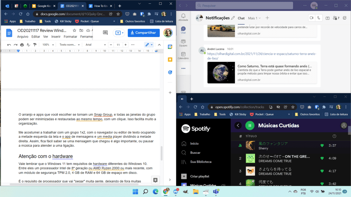
Task: Click Criar playlist in Spotify
Action: [195, 176]
